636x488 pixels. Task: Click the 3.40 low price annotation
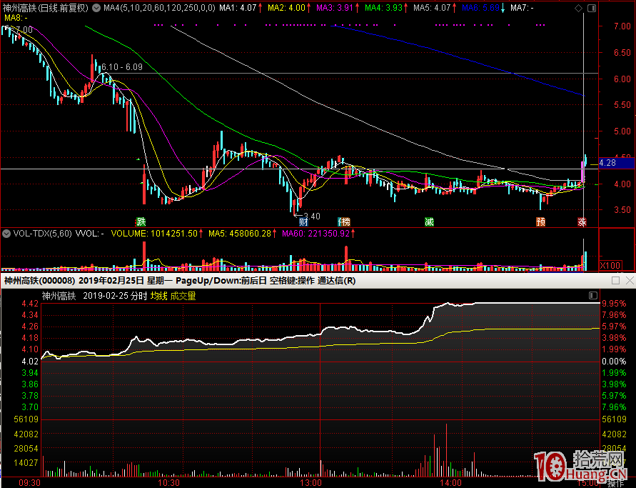pos(311,216)
